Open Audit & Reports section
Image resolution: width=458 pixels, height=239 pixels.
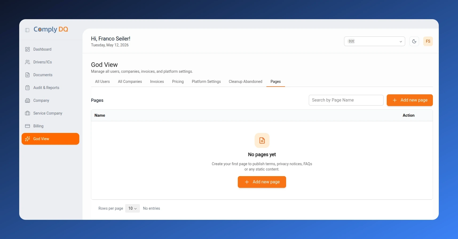coord(50,88)
